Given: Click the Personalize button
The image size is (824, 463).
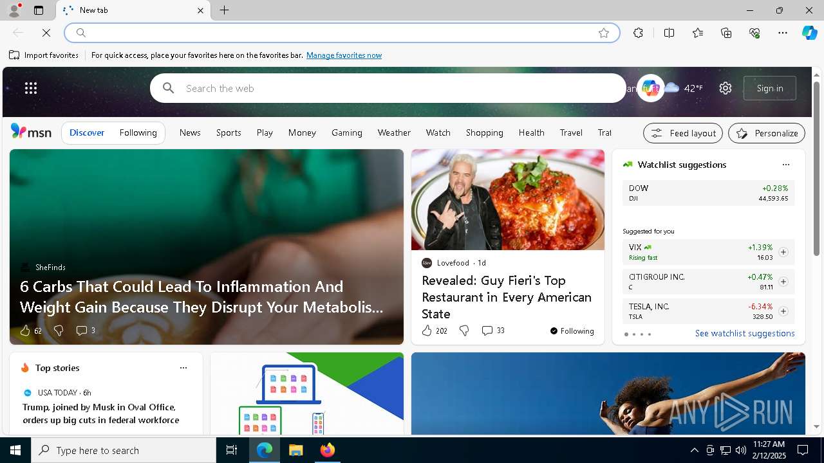Looking at the screenshot, I should (767, 133).
